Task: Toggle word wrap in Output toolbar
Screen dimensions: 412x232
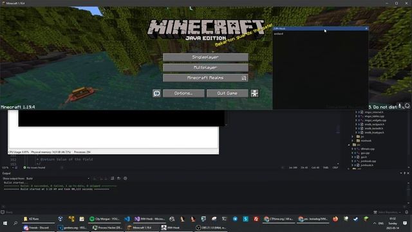Action: click(118, 179)
